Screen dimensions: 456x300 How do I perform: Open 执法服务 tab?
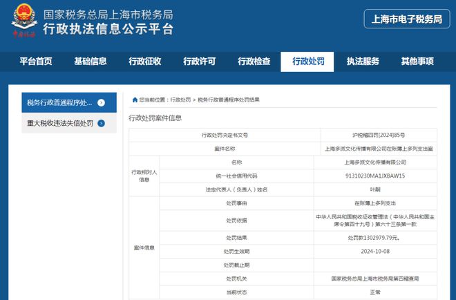pos(363,62)
